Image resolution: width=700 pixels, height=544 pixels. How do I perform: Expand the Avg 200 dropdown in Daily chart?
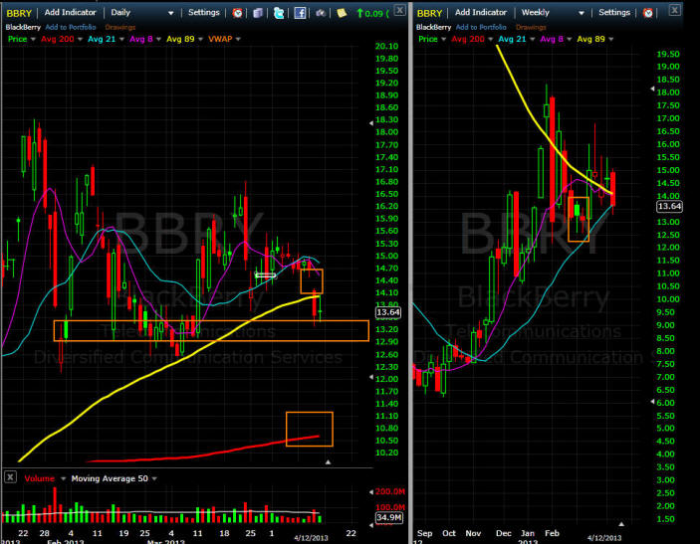pyautogui.click(x=80, y=39)
